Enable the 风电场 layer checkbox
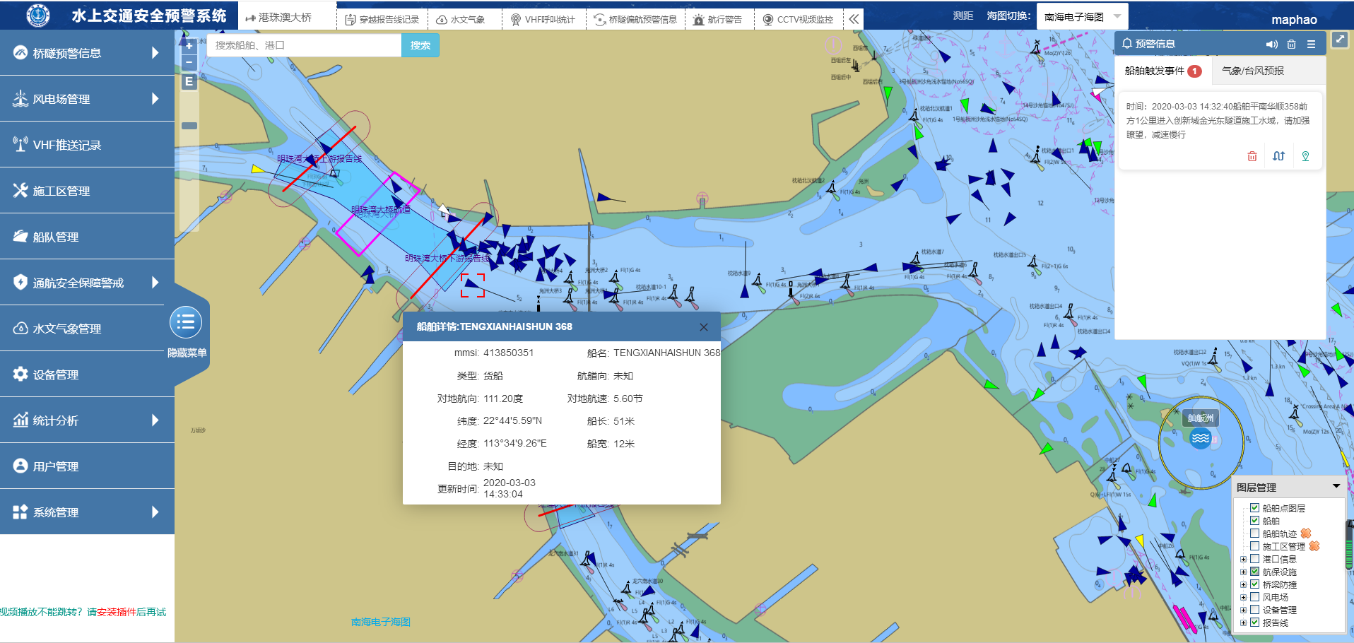The width and height of the screenshot is (1354, 643). point(1254,597)
